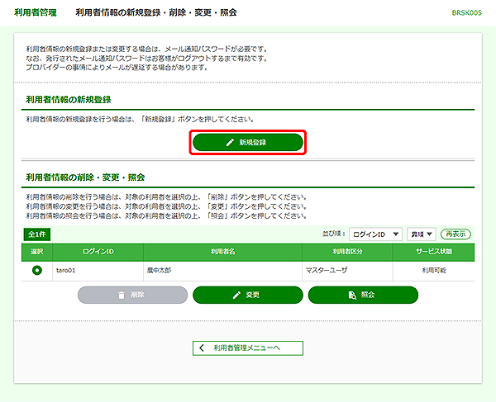Click the grayed 削除 button
Viewport: 496px width, 402px height.
pyautogui.click(x=132, y=295)
